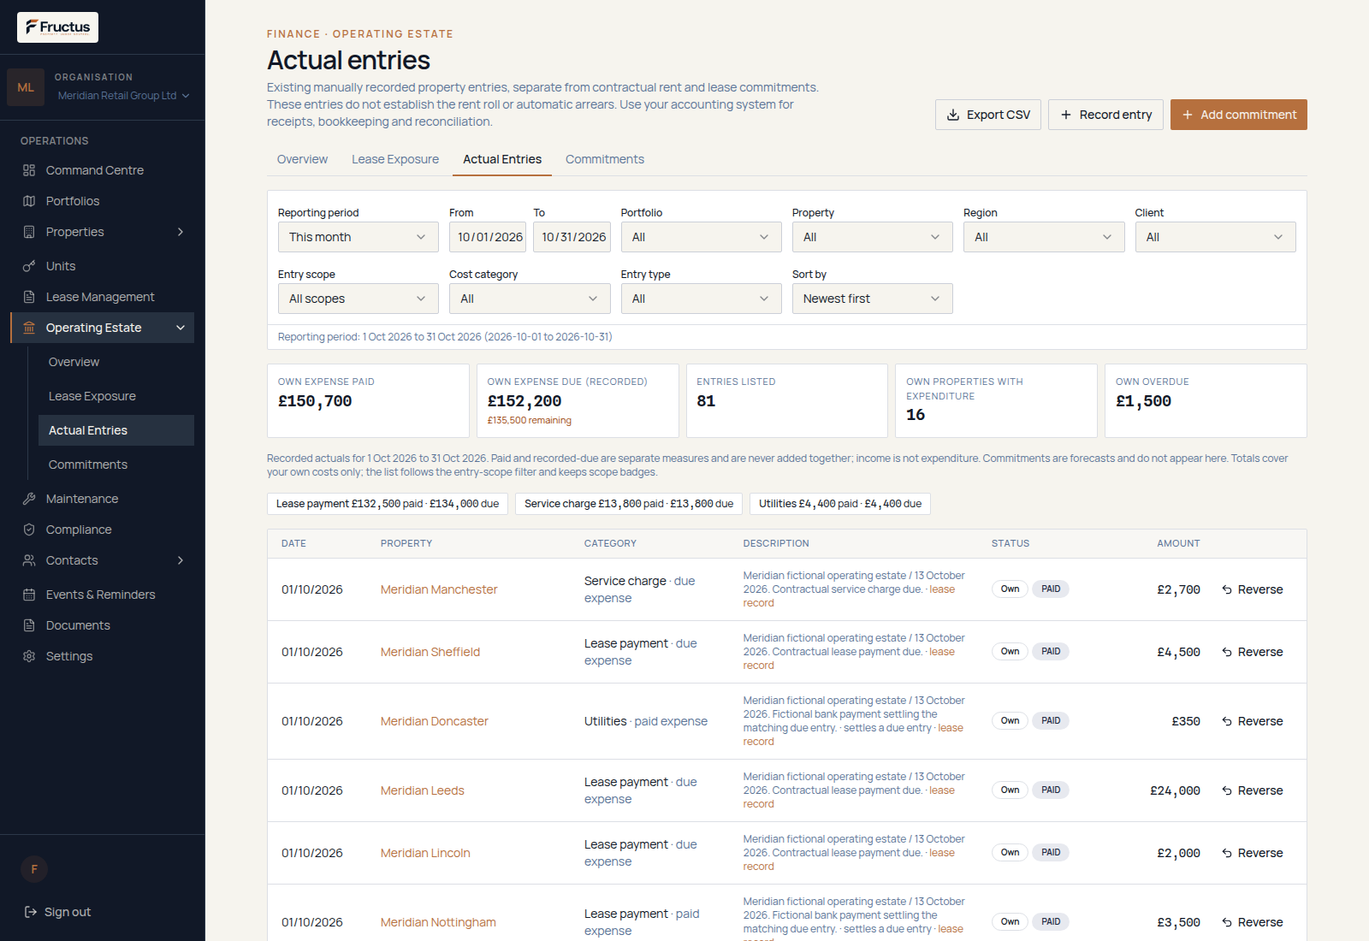1369x941 pixels.
Task: Open the Sort by dropdown
Action: point(872,299)
